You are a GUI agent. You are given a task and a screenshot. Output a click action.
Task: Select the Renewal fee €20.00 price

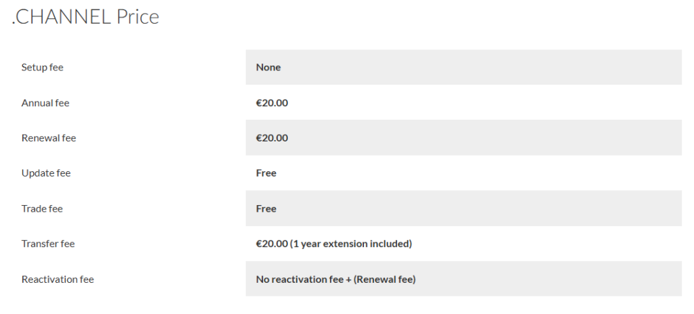click(272, 138)
